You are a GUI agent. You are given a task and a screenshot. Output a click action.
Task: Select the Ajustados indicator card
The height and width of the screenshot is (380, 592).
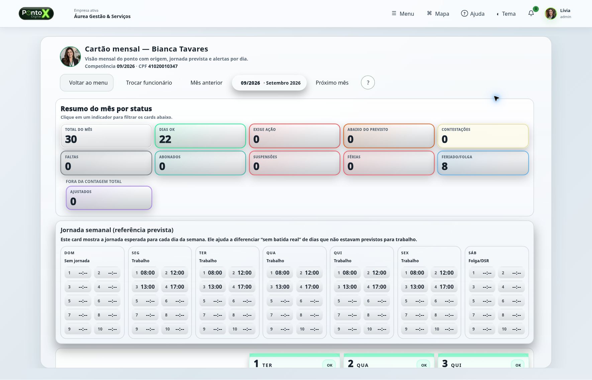pyautogui.click(x=109, y=198)
